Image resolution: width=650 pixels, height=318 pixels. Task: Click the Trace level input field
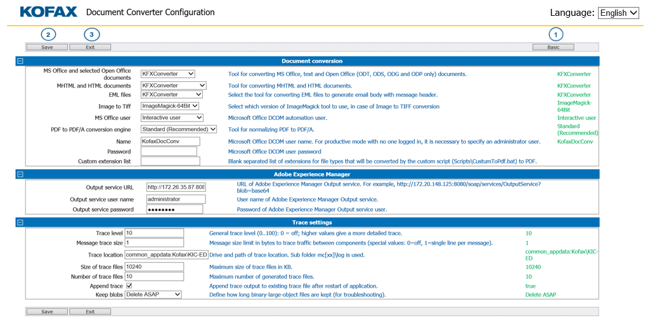click(154, 233)
